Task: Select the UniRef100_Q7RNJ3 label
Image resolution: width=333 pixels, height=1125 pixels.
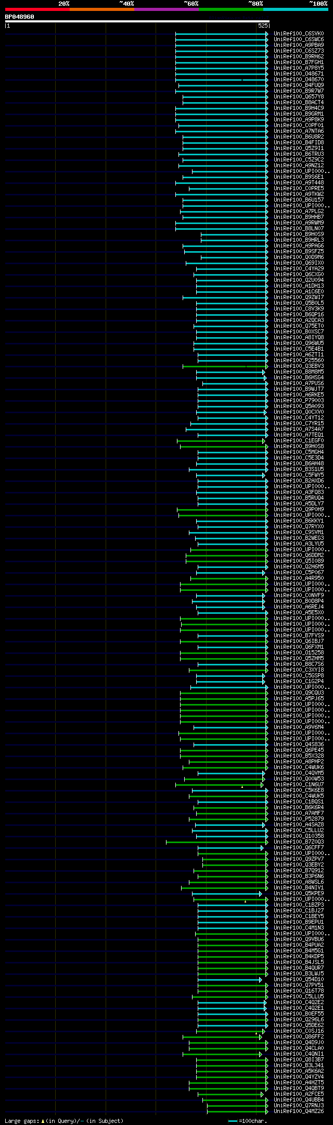Action: coord(299,1106)
